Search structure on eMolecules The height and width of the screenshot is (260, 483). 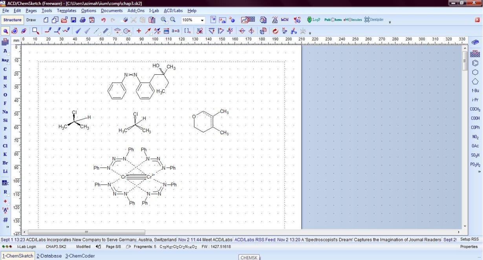(x=353, y=20)
